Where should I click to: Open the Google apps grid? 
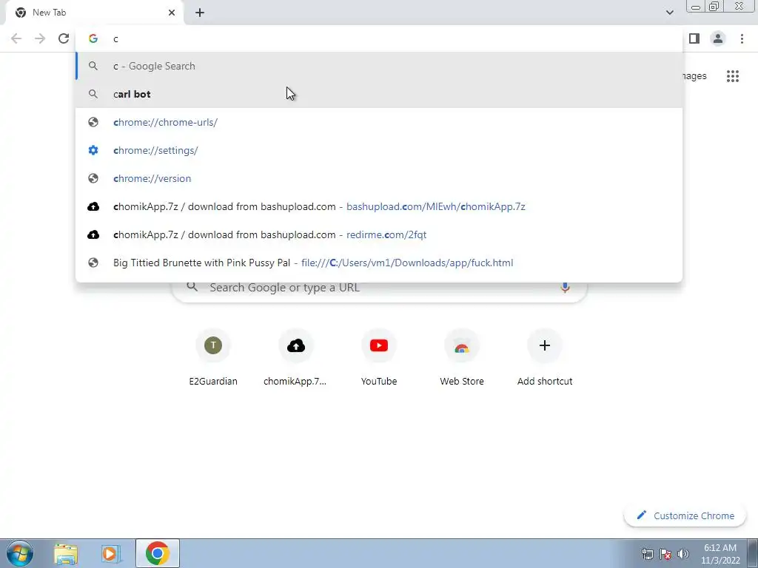click(x=732, y=76)
